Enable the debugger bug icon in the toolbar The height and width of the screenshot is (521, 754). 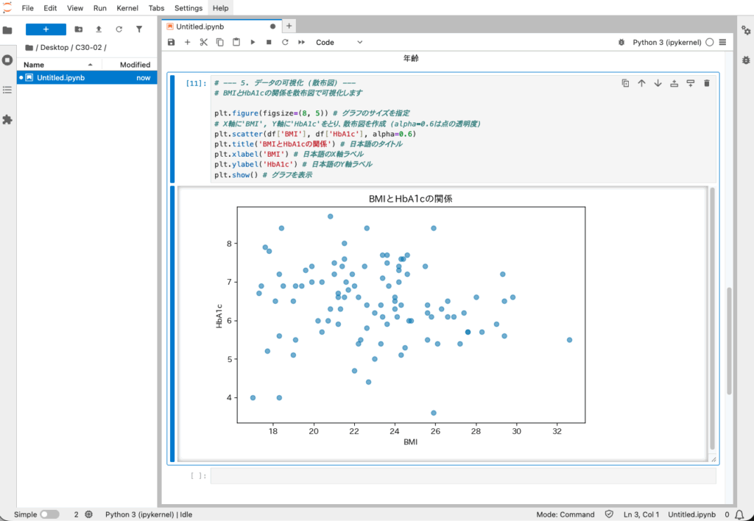point(623,43)
